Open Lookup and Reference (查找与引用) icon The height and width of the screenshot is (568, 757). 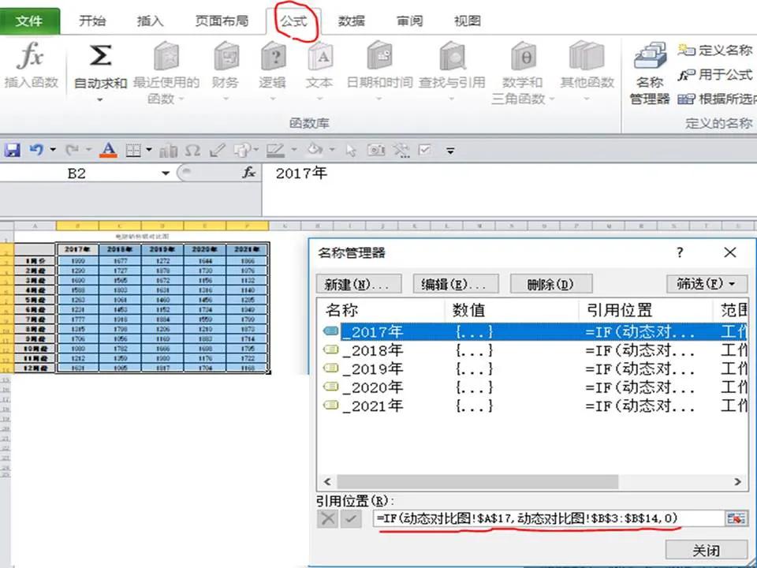(x=452, y=57)
